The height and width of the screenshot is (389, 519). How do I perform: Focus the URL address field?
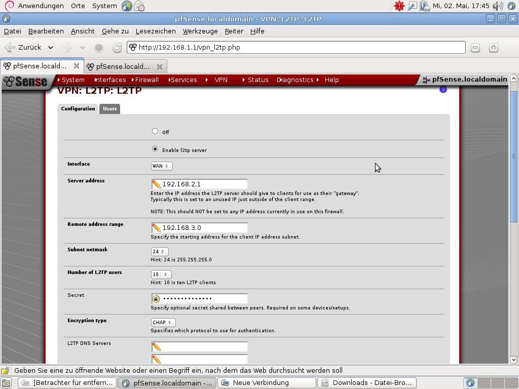click(296, 47)
